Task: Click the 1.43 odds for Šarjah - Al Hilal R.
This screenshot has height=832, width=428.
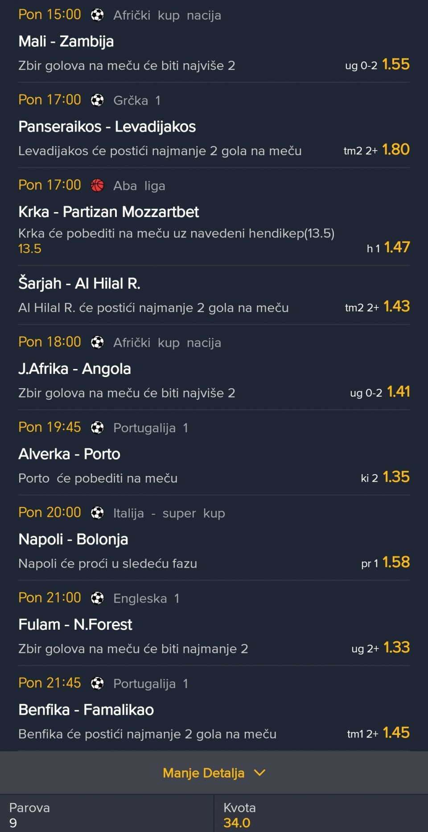Action: coord(396,307)
